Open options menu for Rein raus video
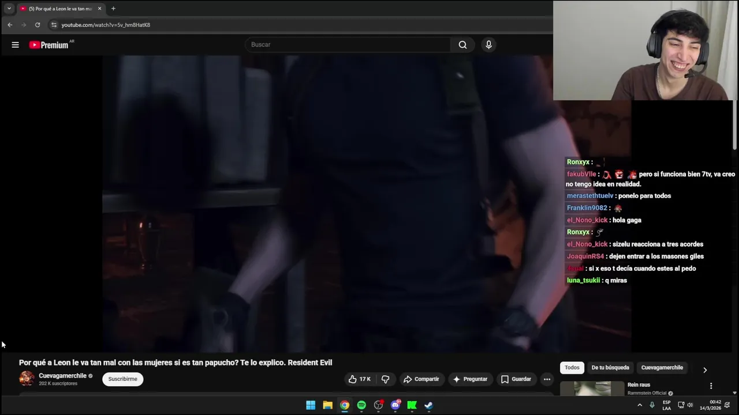This screenshot has width=739, height=415. [711, 386]
